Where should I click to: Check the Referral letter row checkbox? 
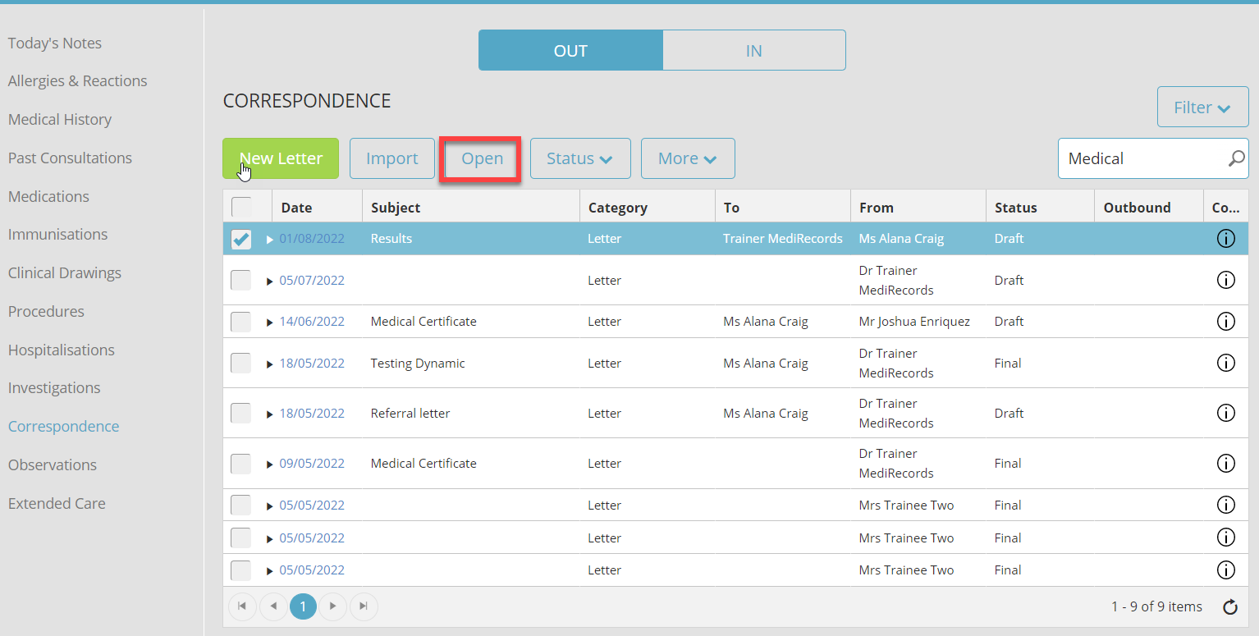[x=241, y=413]
